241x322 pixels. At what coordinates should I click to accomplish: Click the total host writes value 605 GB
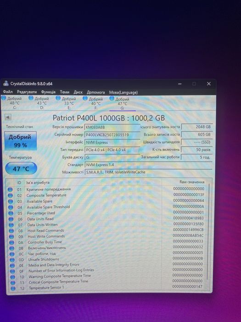pos(197,134)
